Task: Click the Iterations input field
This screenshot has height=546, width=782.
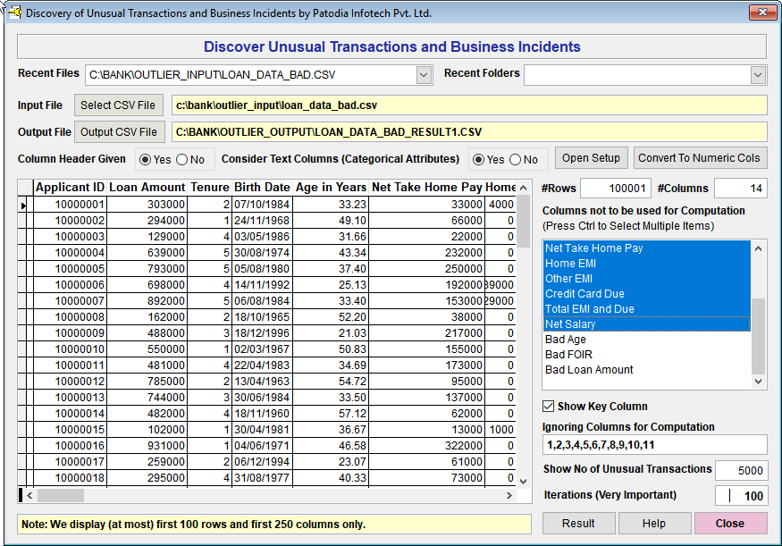Action: [741, 496]
